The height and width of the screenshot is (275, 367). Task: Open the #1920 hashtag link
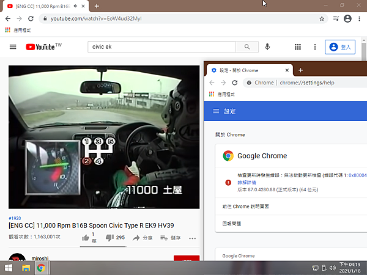click(x=15, y=218)
